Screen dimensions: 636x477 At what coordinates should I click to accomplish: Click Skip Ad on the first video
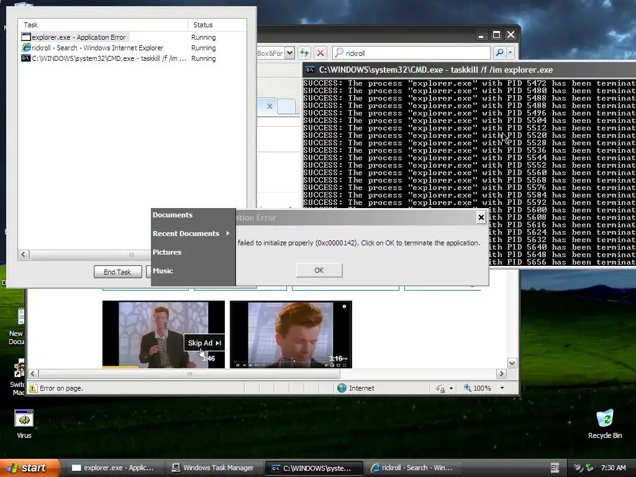coord(204,343)
